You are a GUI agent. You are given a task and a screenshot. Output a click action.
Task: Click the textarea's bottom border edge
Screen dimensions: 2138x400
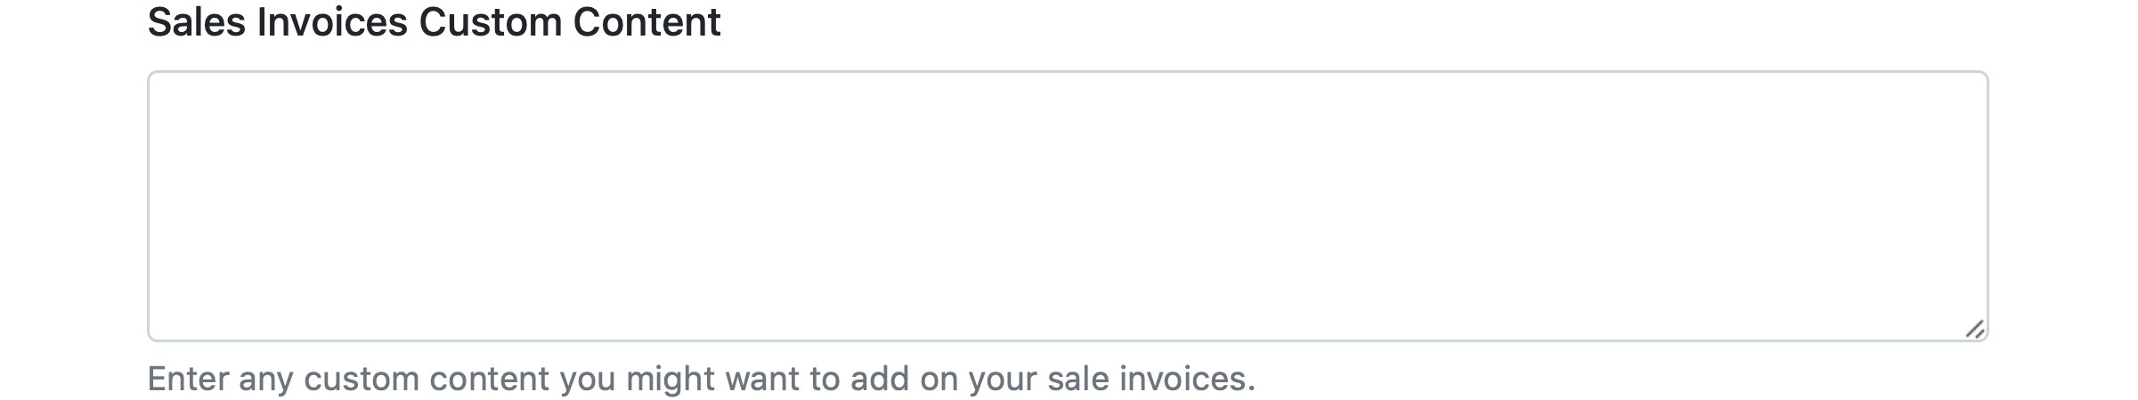click(x=1067, y=340)
